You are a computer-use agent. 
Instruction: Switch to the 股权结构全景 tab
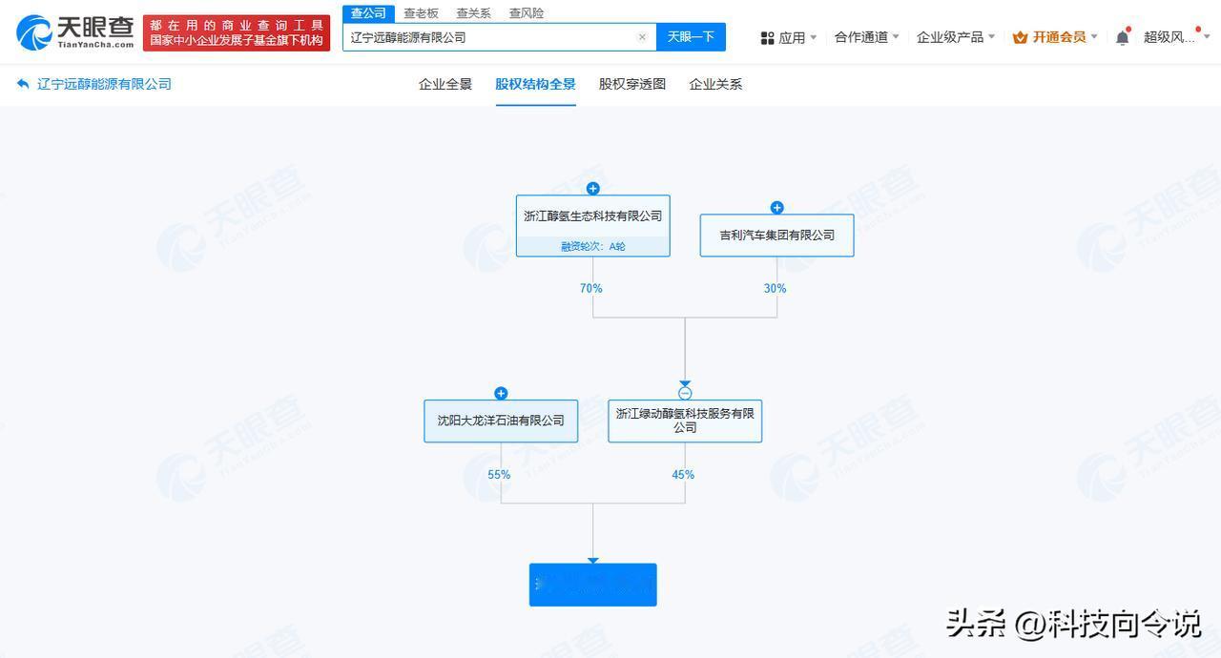point(535,84)
